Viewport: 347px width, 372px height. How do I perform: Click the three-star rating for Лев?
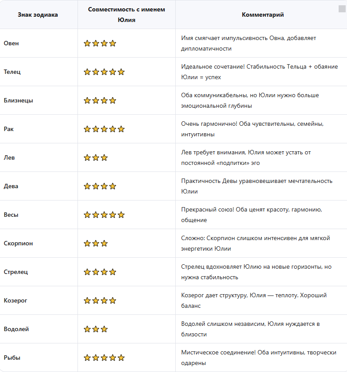(x=96, y=158)
